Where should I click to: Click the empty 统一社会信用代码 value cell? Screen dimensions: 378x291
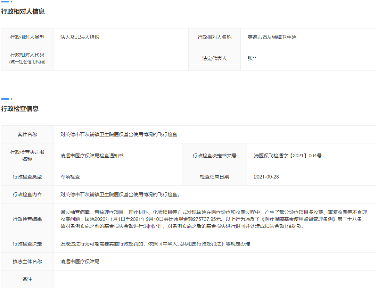[121, 58]
